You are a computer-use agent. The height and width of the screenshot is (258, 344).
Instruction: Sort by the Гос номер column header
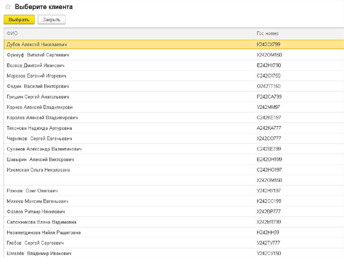pyautogui.click(x=267, y=34)
